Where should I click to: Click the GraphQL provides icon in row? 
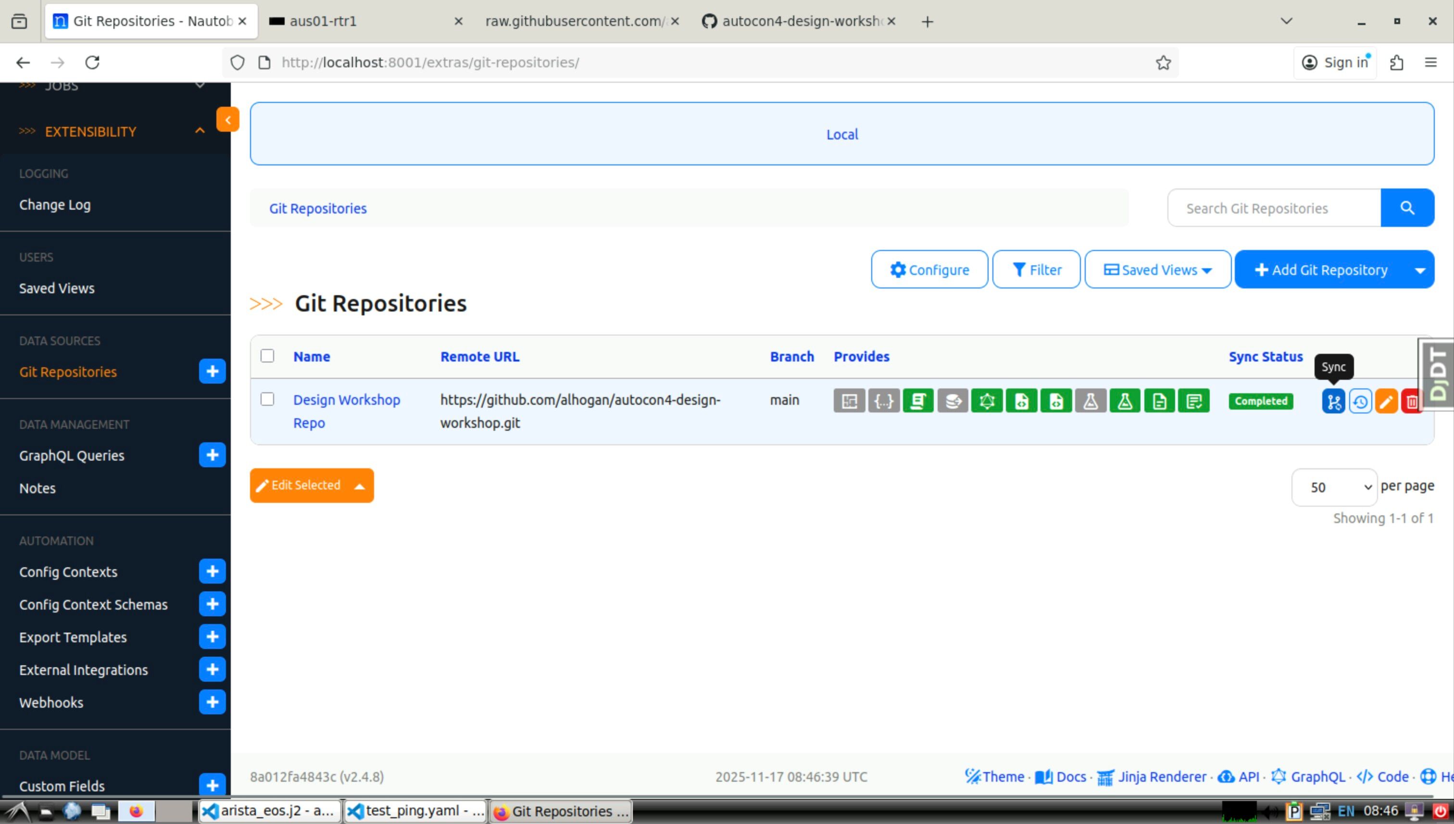(x=987, y=400)
